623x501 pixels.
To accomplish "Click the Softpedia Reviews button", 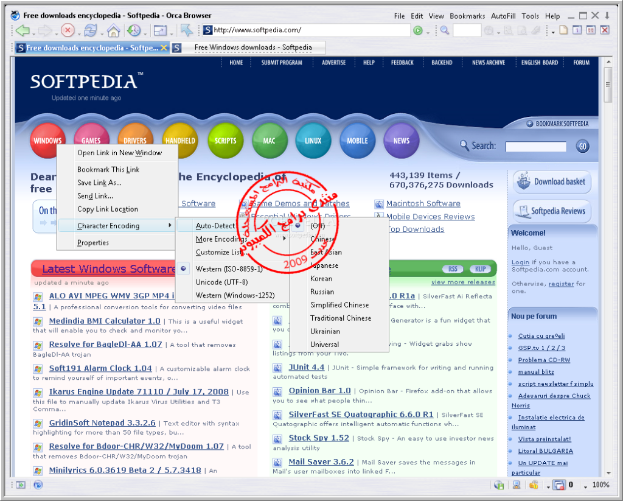I will tap(551, 211).
